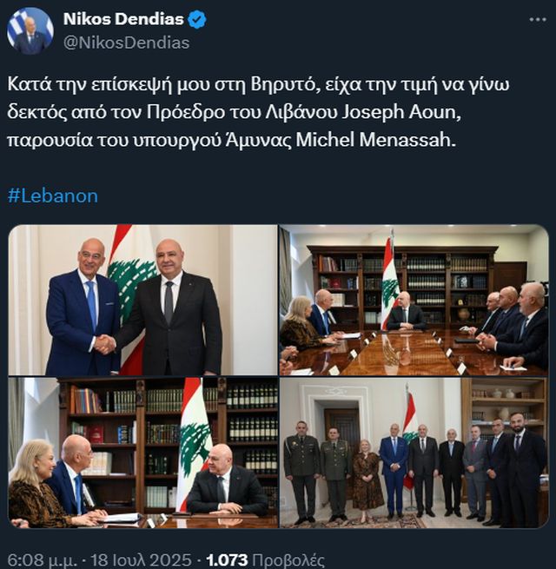The image size is (556, 569).
Task: Click the blue verified badge icon
Action: point(197,20)
